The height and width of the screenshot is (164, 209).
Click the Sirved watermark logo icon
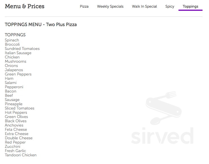(x=164, y=108)
